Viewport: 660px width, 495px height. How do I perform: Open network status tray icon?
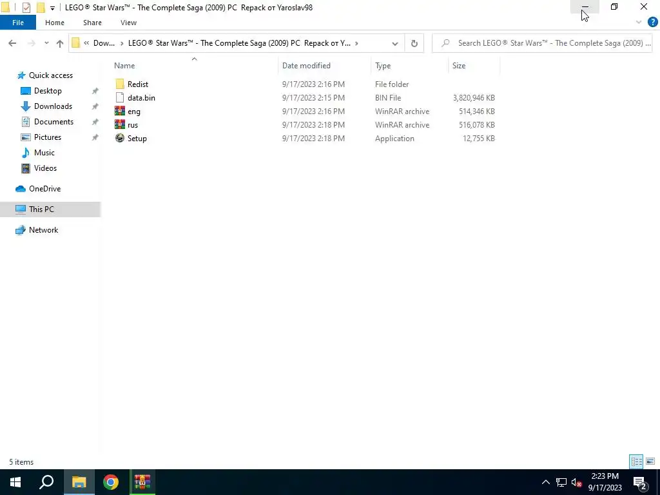[x=561, y=482]
